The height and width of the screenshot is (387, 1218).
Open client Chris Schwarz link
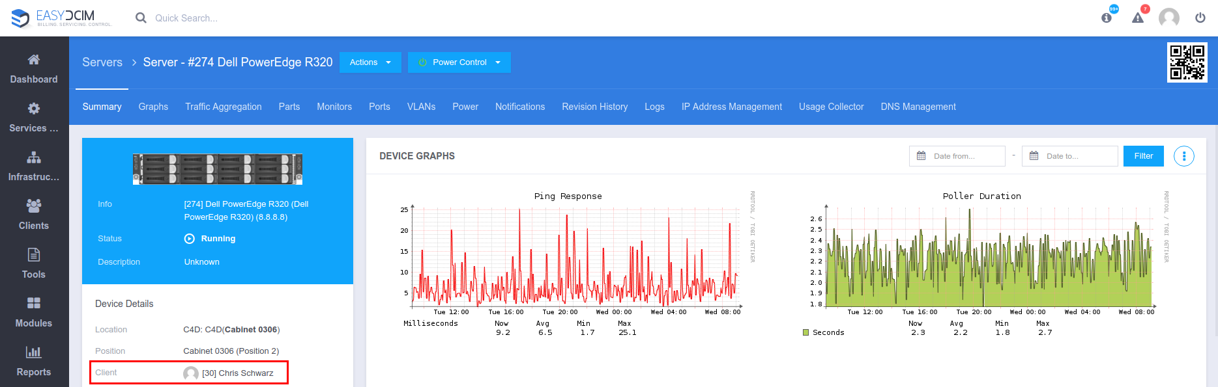point(238,373)
